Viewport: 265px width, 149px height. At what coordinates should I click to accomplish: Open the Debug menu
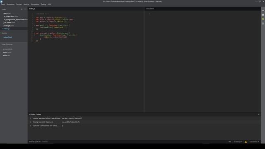(43, 4)
